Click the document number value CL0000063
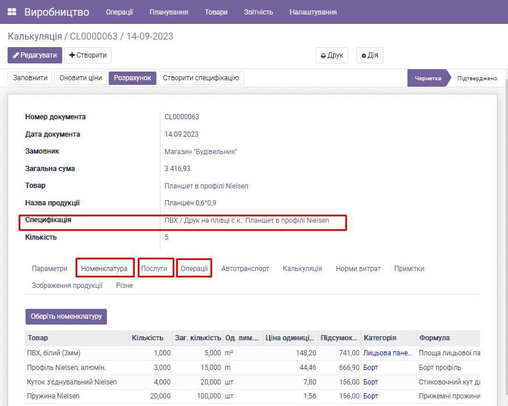Image resolution: width=508 pixels, height=406 pixels. coord(182,117)
